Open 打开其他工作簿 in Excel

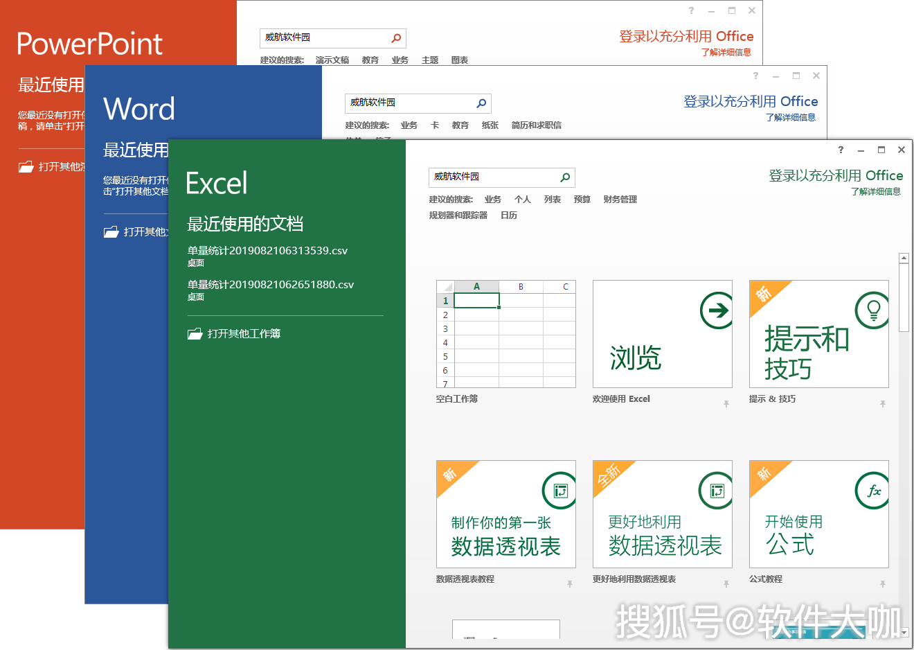tap(244, 333)
